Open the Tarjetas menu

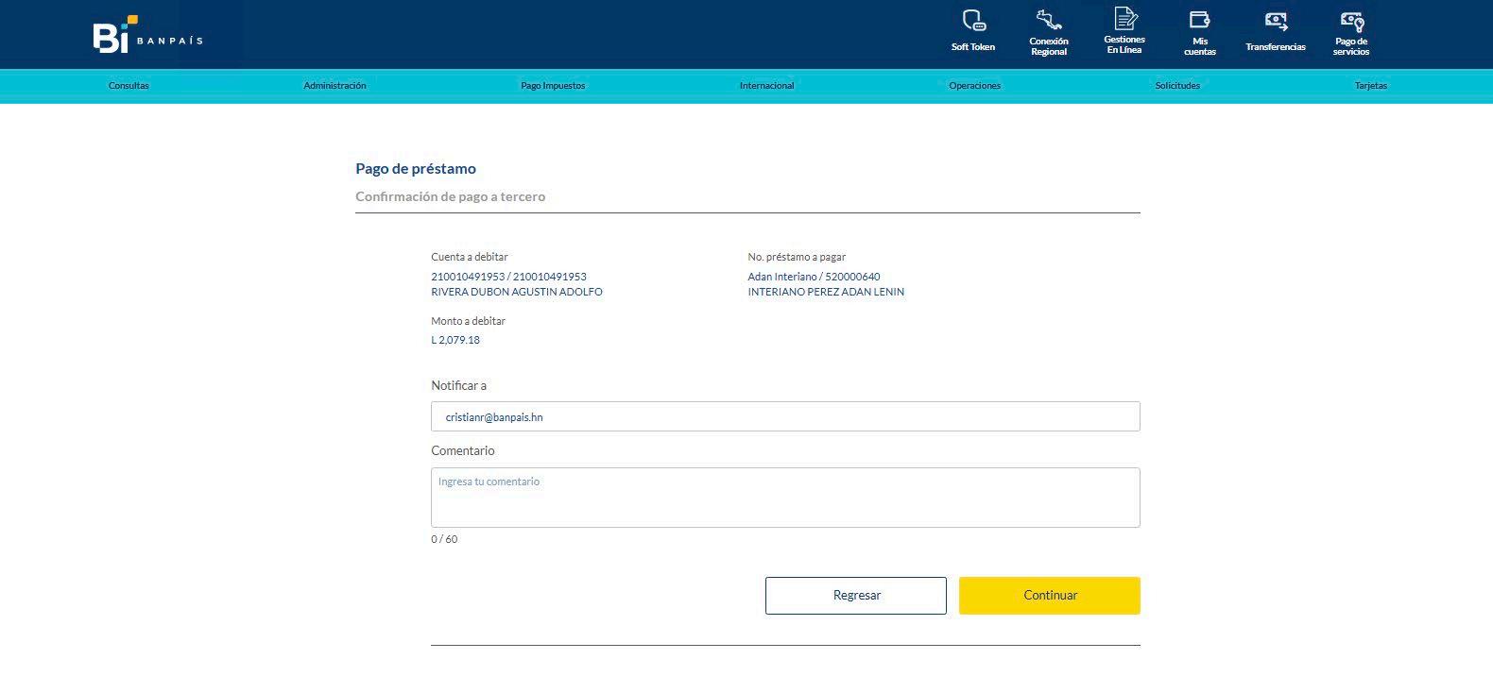(x=1371, y=86)
